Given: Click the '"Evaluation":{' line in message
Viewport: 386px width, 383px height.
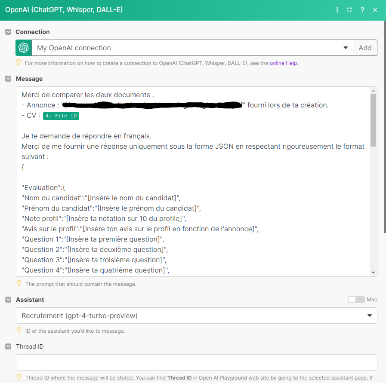Looking at the screenshot, I should pos(43,187).
